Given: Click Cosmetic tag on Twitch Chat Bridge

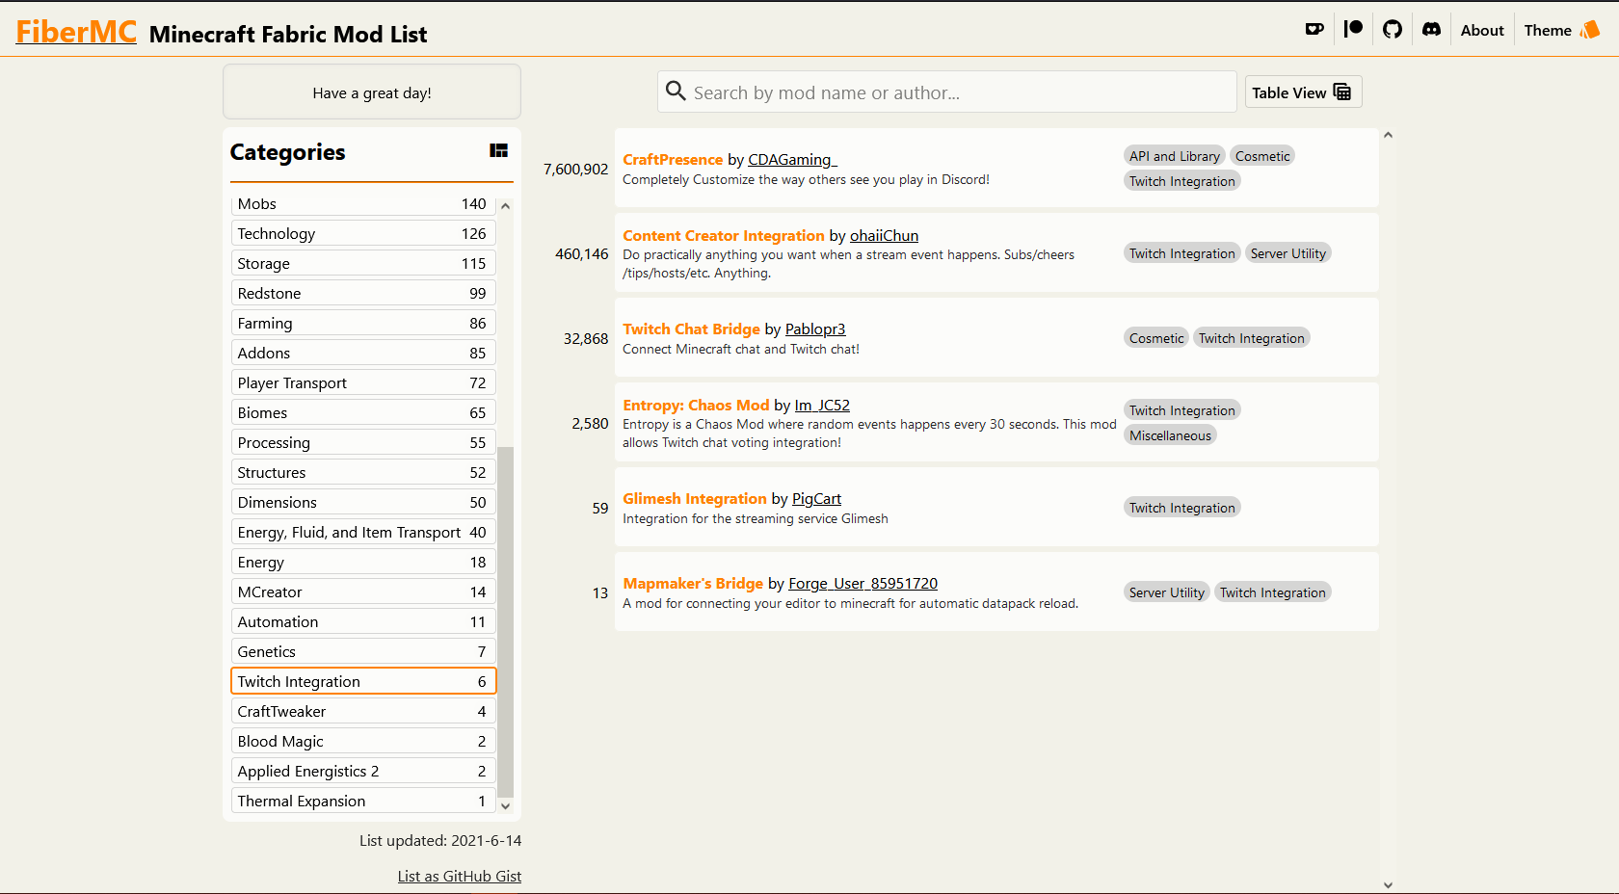Looking at the screenshot, I should pos(1155,338).
